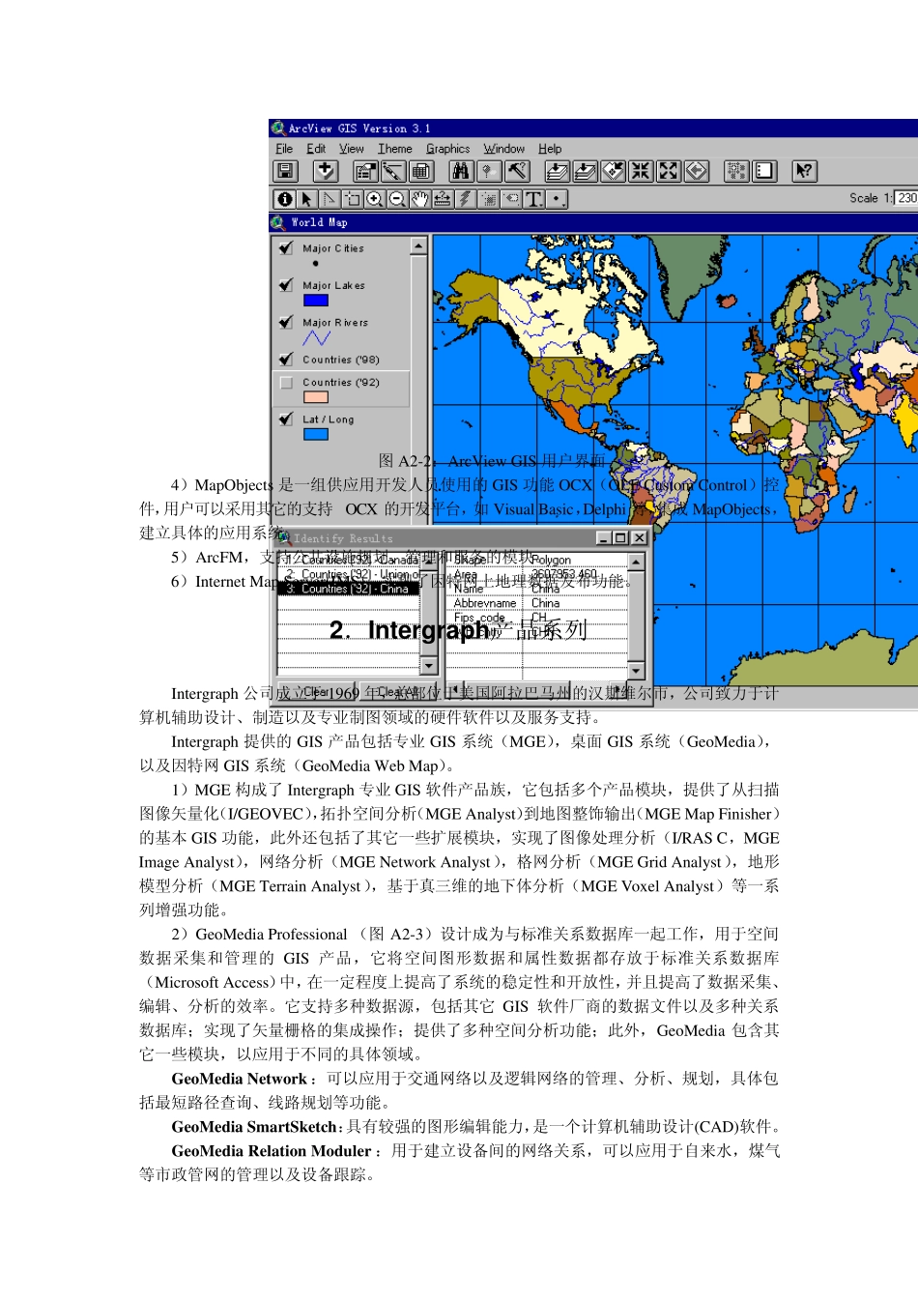The height and width of the screenshot is (1299, 918).
Task: Click legend panel scroll-up arrow
Action: [x=418, y=245]
